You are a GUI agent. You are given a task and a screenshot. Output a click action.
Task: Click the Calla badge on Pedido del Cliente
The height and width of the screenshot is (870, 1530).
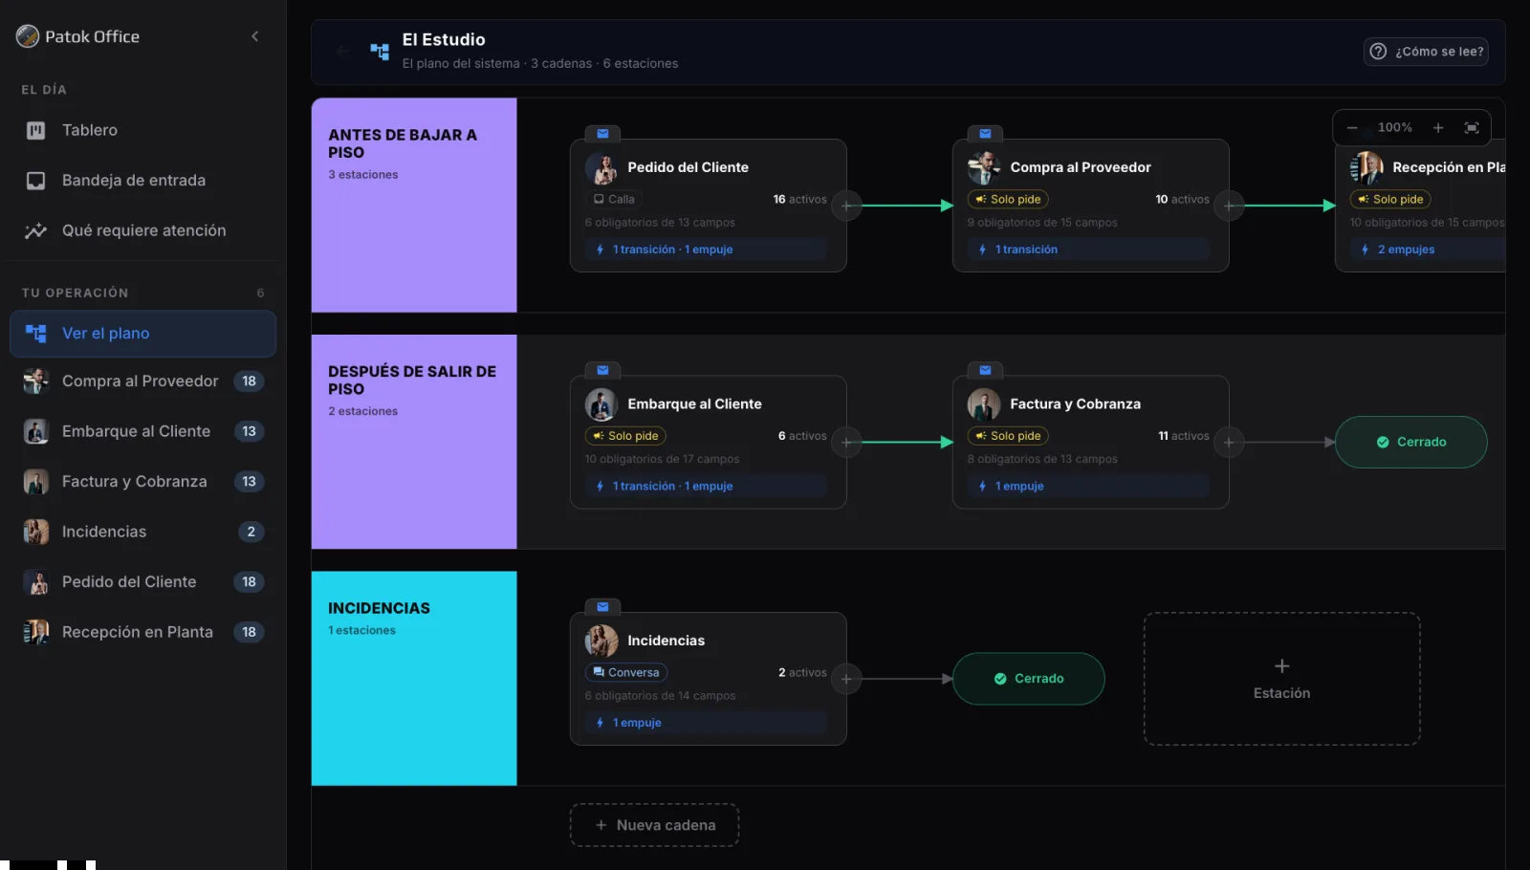(614, 199)
